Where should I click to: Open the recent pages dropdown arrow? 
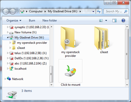click(x=18, y=11)
